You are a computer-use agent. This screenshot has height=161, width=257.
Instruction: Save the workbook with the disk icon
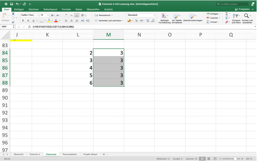(x=12, y=4)
